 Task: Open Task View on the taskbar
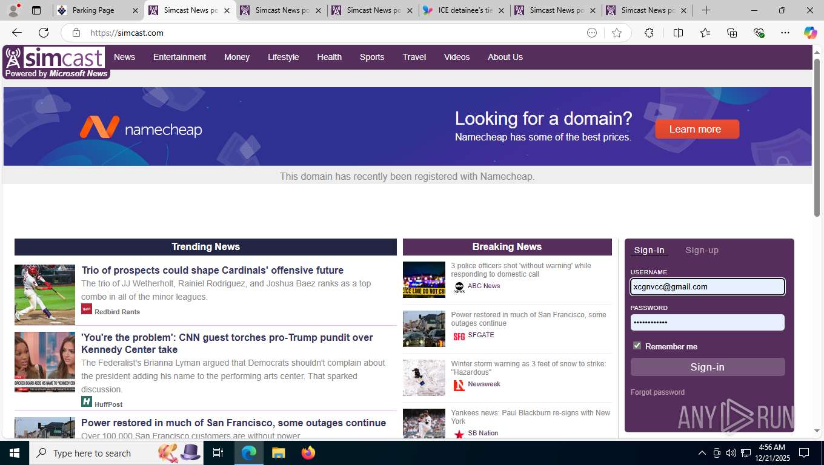point(218,453)
